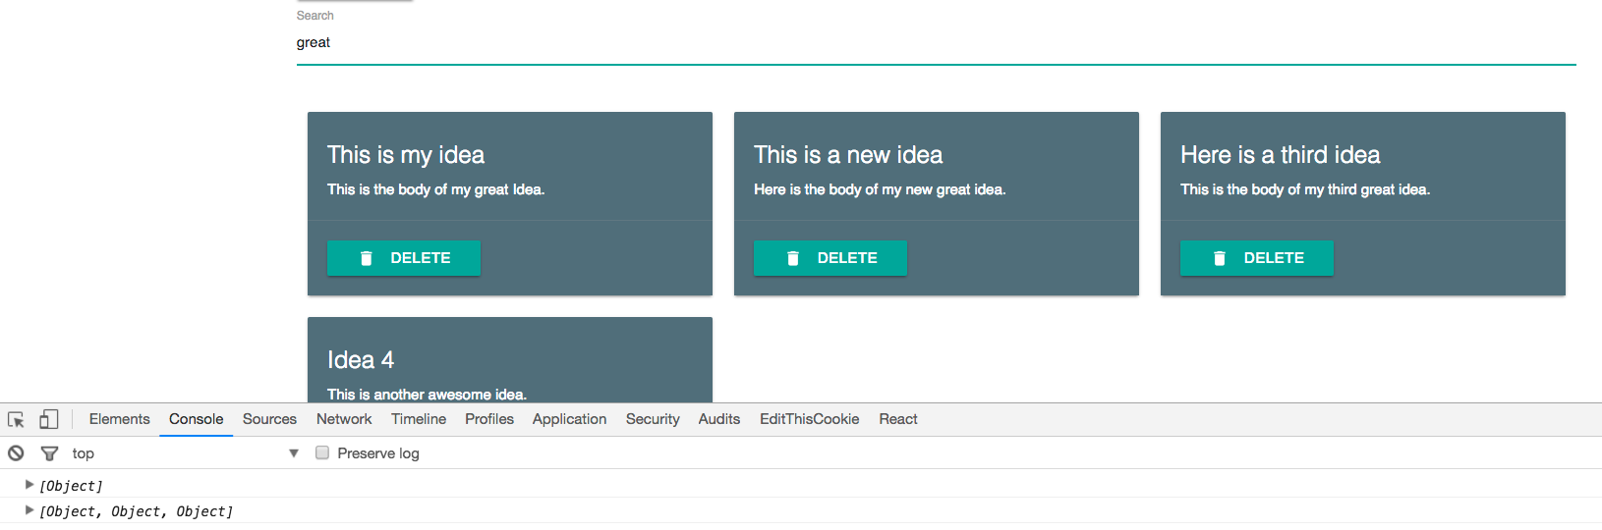Screen dimensions: 1602x530
Task: Toggle the device toolbar icon
Action: [x=48, y=419]
